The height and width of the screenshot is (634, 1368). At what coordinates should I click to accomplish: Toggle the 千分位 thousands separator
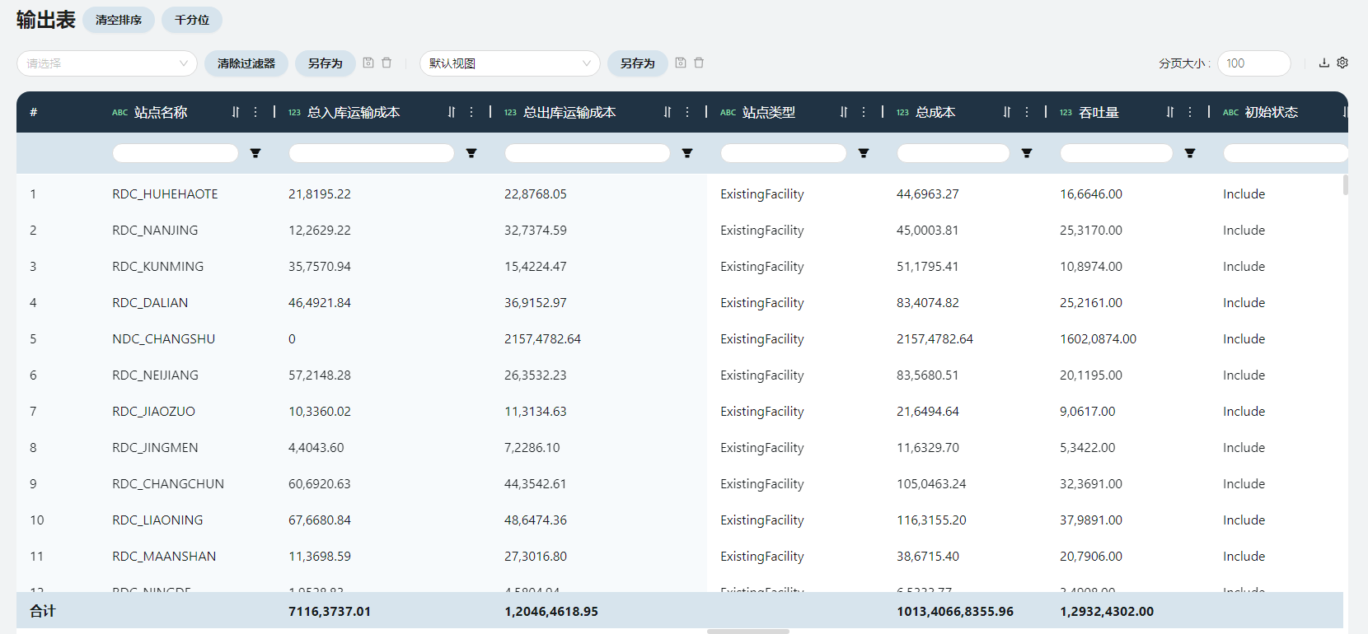pos(192,20)
